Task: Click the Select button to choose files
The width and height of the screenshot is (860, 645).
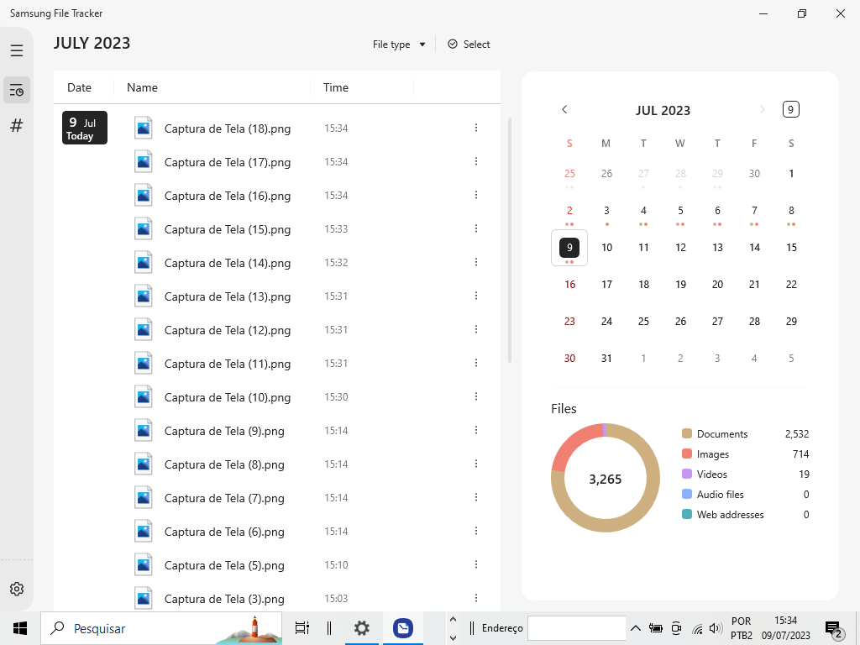Action: coord(469,45)
